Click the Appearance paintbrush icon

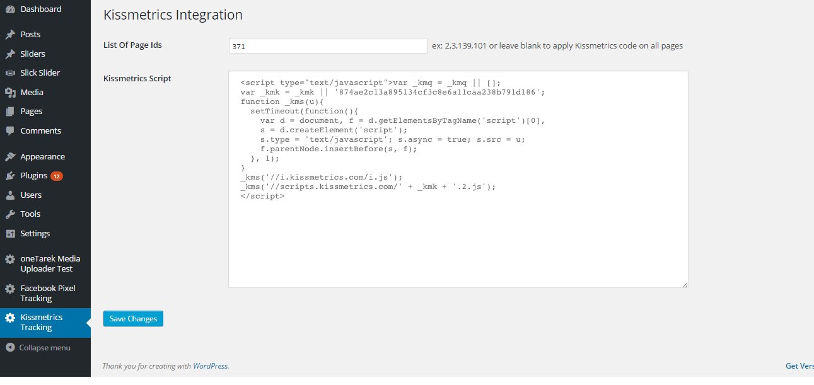point(10,157)
